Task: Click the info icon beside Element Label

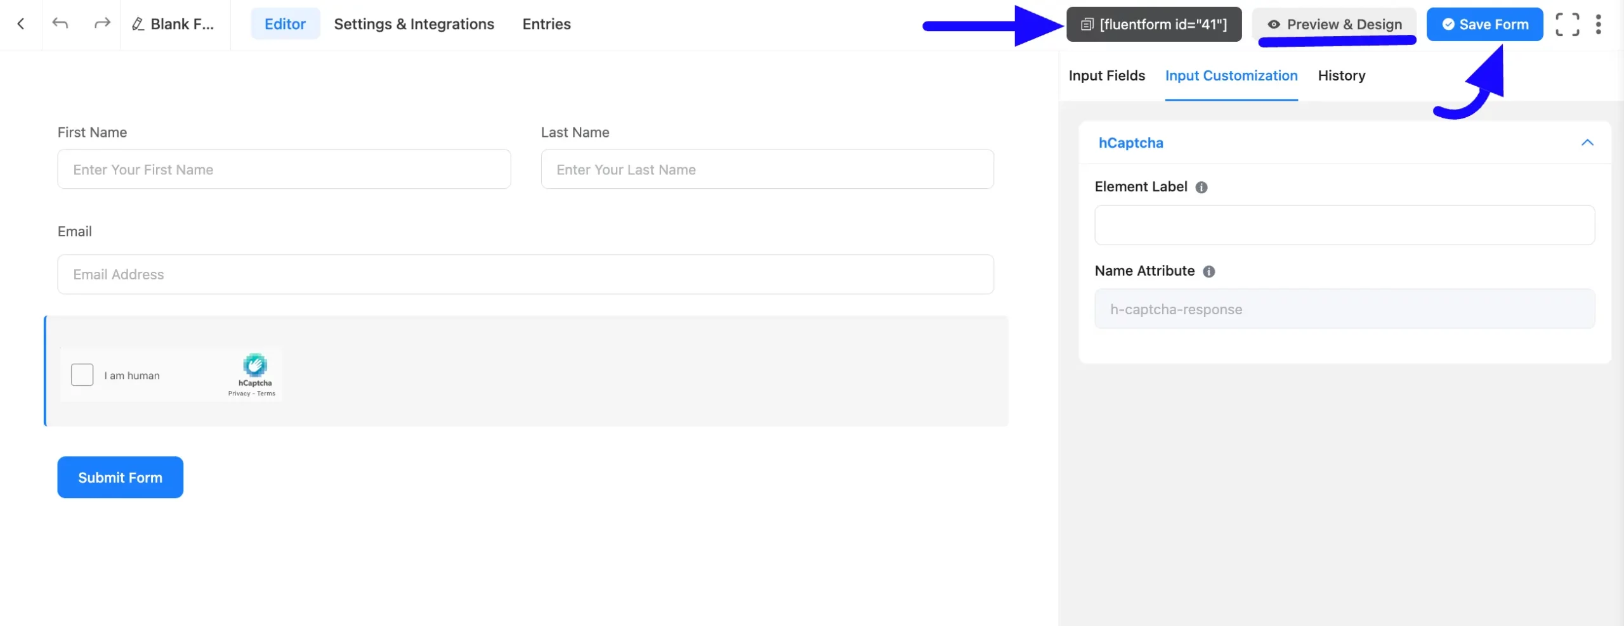Action: (x=1202, y=187)
